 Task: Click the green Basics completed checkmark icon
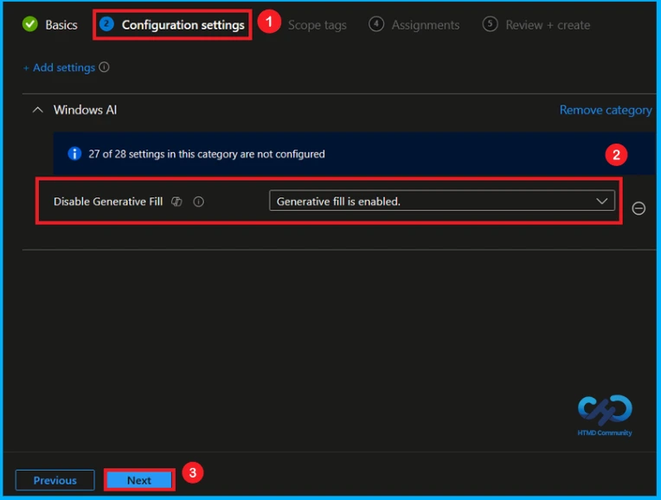click(30, 24)
